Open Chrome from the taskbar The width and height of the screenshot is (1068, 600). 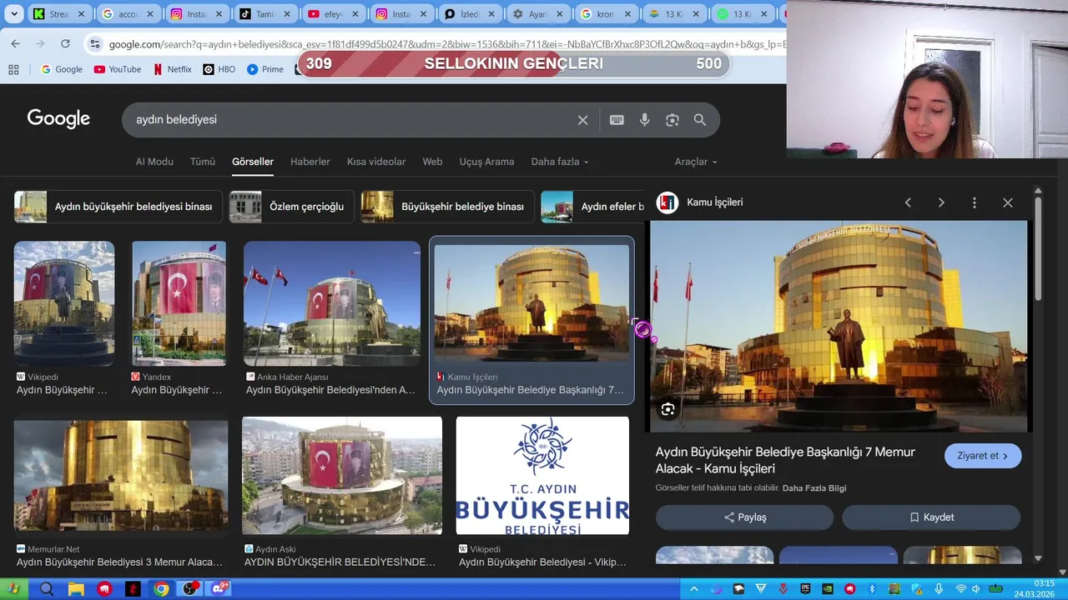pos(162,589)
